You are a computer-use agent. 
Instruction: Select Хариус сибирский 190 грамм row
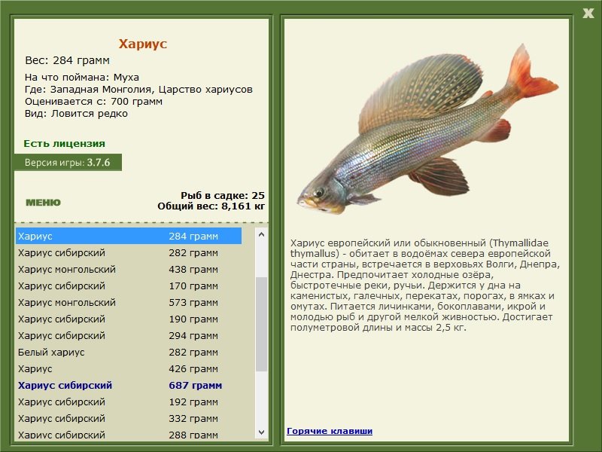pyautogui.click(x=129, y=319)
